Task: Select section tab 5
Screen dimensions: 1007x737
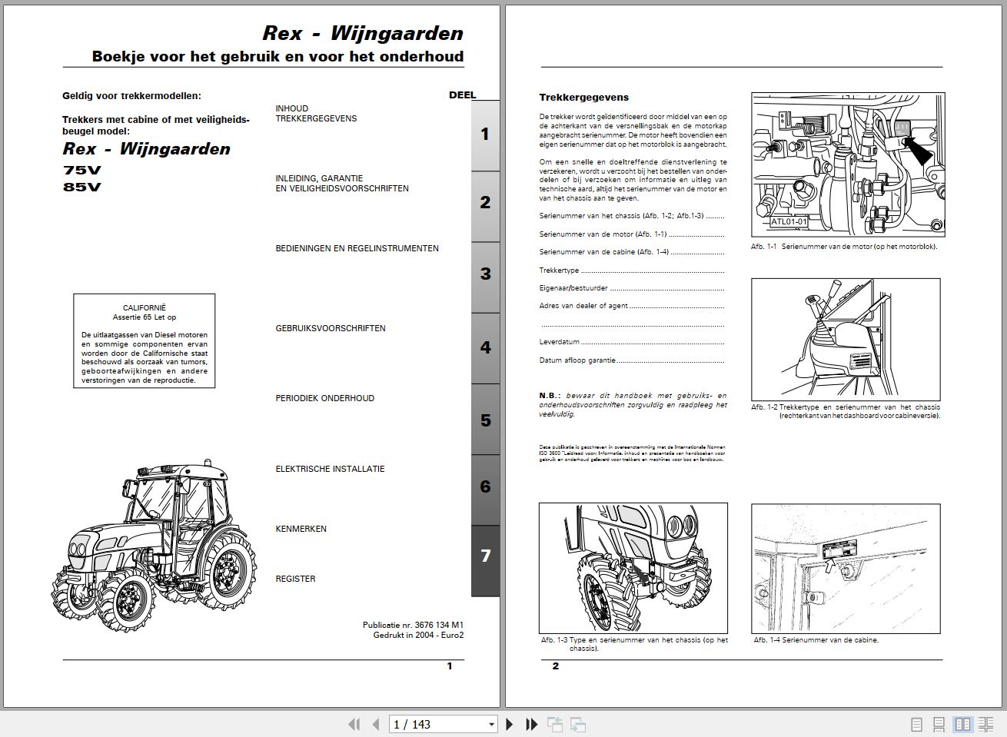Action: pyautogui.click(x=485, y=420)
